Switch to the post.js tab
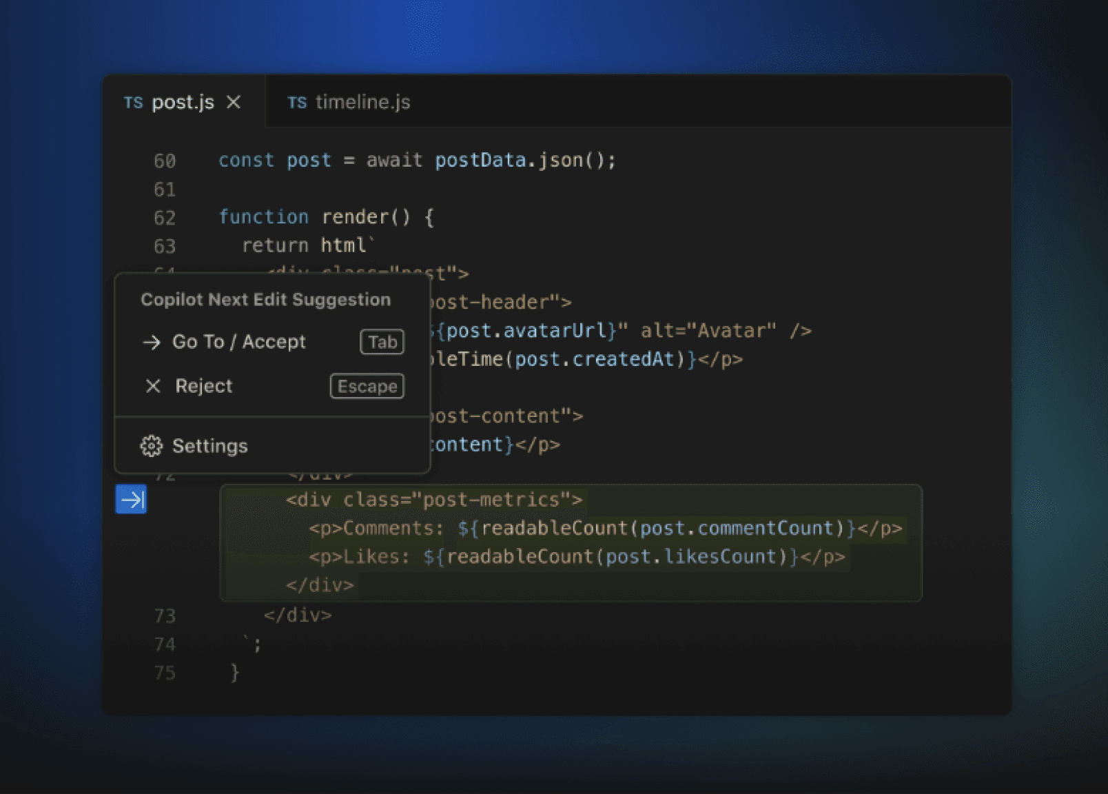This screenshot has height=794, width=1108. pos(183,102)
